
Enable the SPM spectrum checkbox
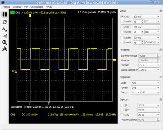[x=122, y=115]
